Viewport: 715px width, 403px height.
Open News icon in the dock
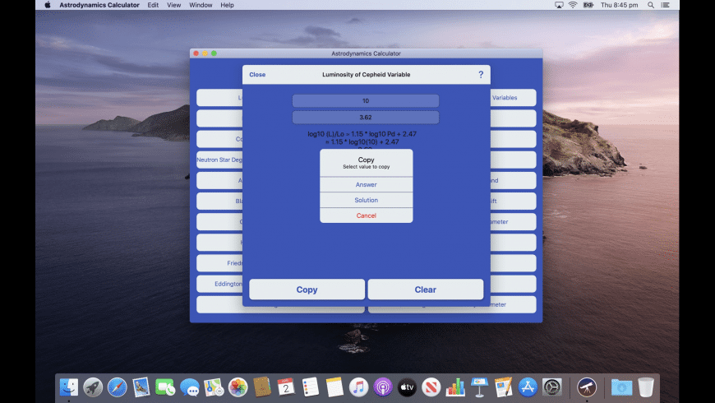431,387
